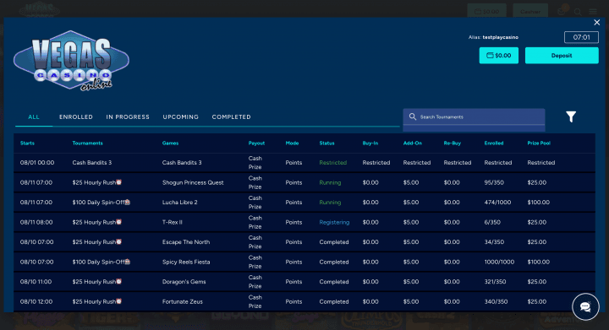Sort by the Mode column header
Image resolution: width=609 pixels, height=330 pixels.
click(x=292, y=143)
